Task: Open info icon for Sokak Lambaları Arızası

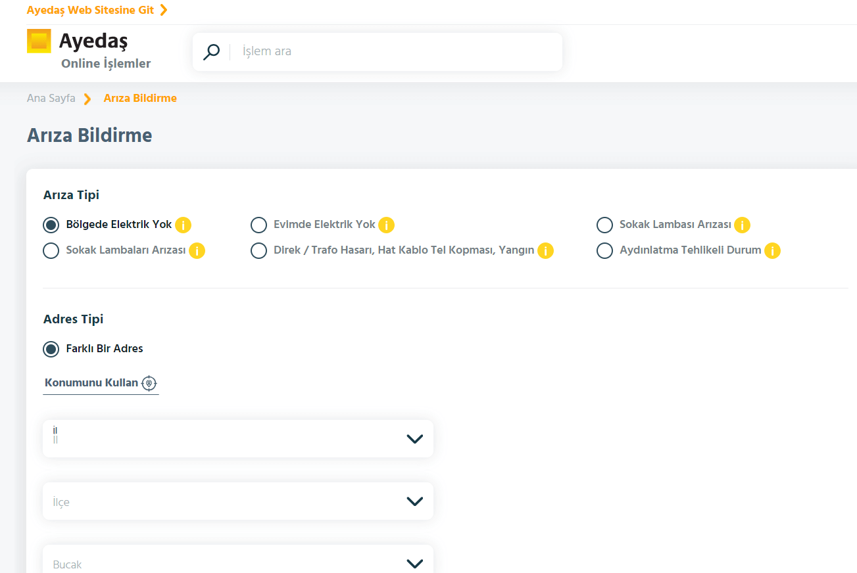Action: [x=197, y=250]
